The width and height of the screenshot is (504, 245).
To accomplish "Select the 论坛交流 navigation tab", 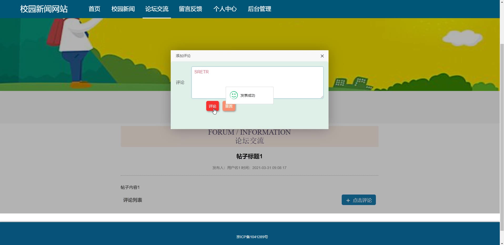I will [157, 9].
